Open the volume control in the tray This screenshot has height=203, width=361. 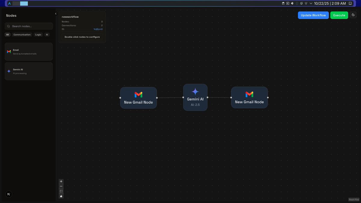pos(292,3)
